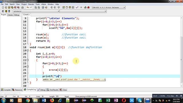
Task: Click the Open file toolbar icon
Action: click(6, 7)
